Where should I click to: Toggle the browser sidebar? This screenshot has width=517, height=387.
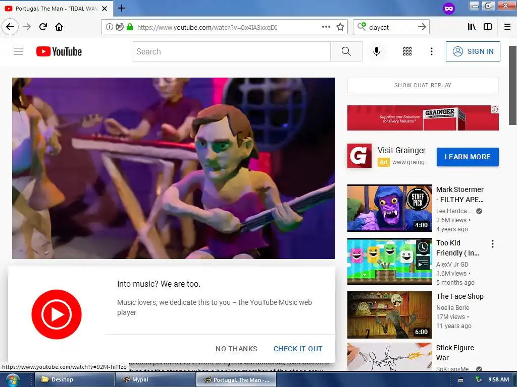tap(488, 27)
